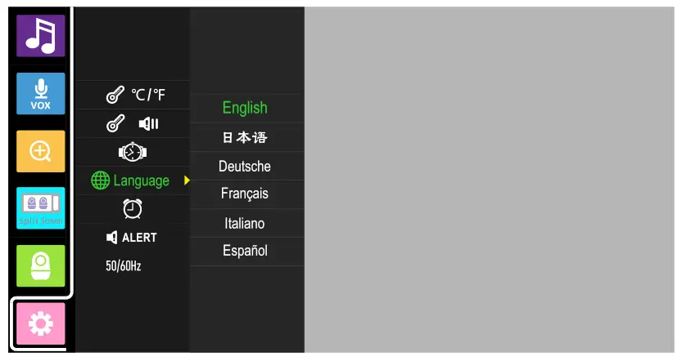
Task: Expand the yellow Language submenu arrow
Action: [187, 180]
